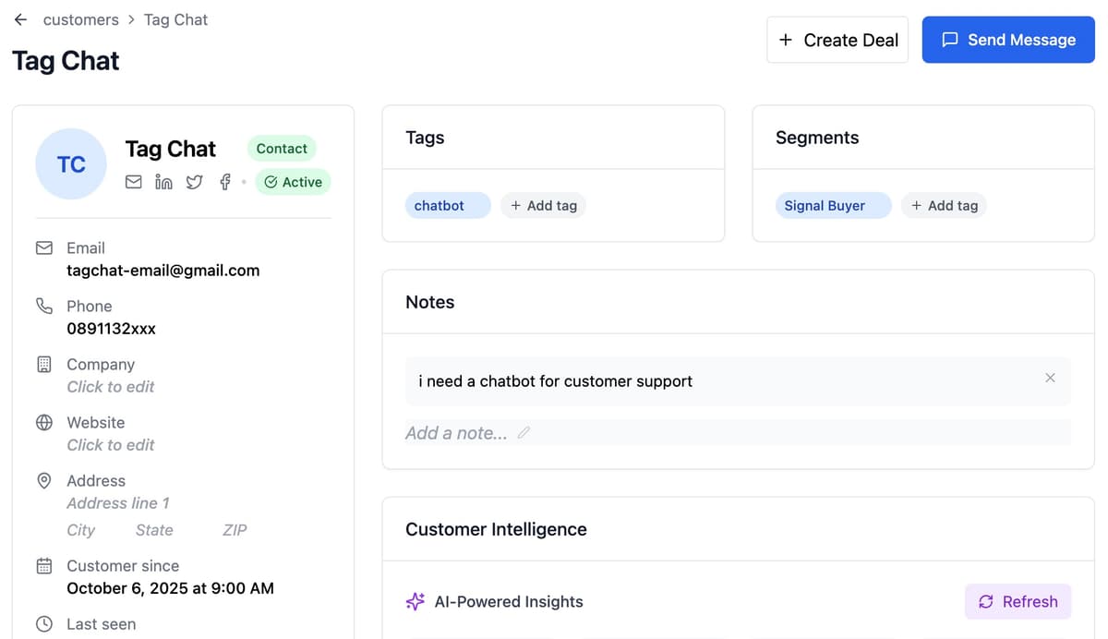Click the Add a note input field
Viewport: 1108px width, 639px height.
coord(456,433)
